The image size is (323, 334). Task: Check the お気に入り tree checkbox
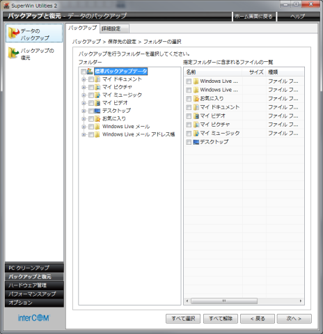click(x=91, y=119)
